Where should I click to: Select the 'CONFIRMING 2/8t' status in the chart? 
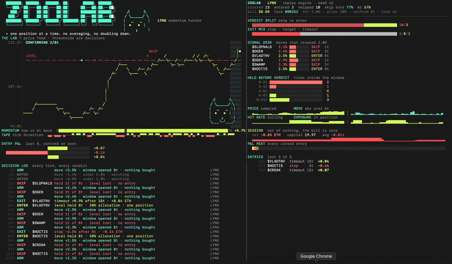(42, 43)
